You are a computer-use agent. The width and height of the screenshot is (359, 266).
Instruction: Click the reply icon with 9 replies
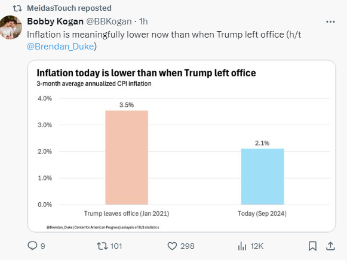33,245
